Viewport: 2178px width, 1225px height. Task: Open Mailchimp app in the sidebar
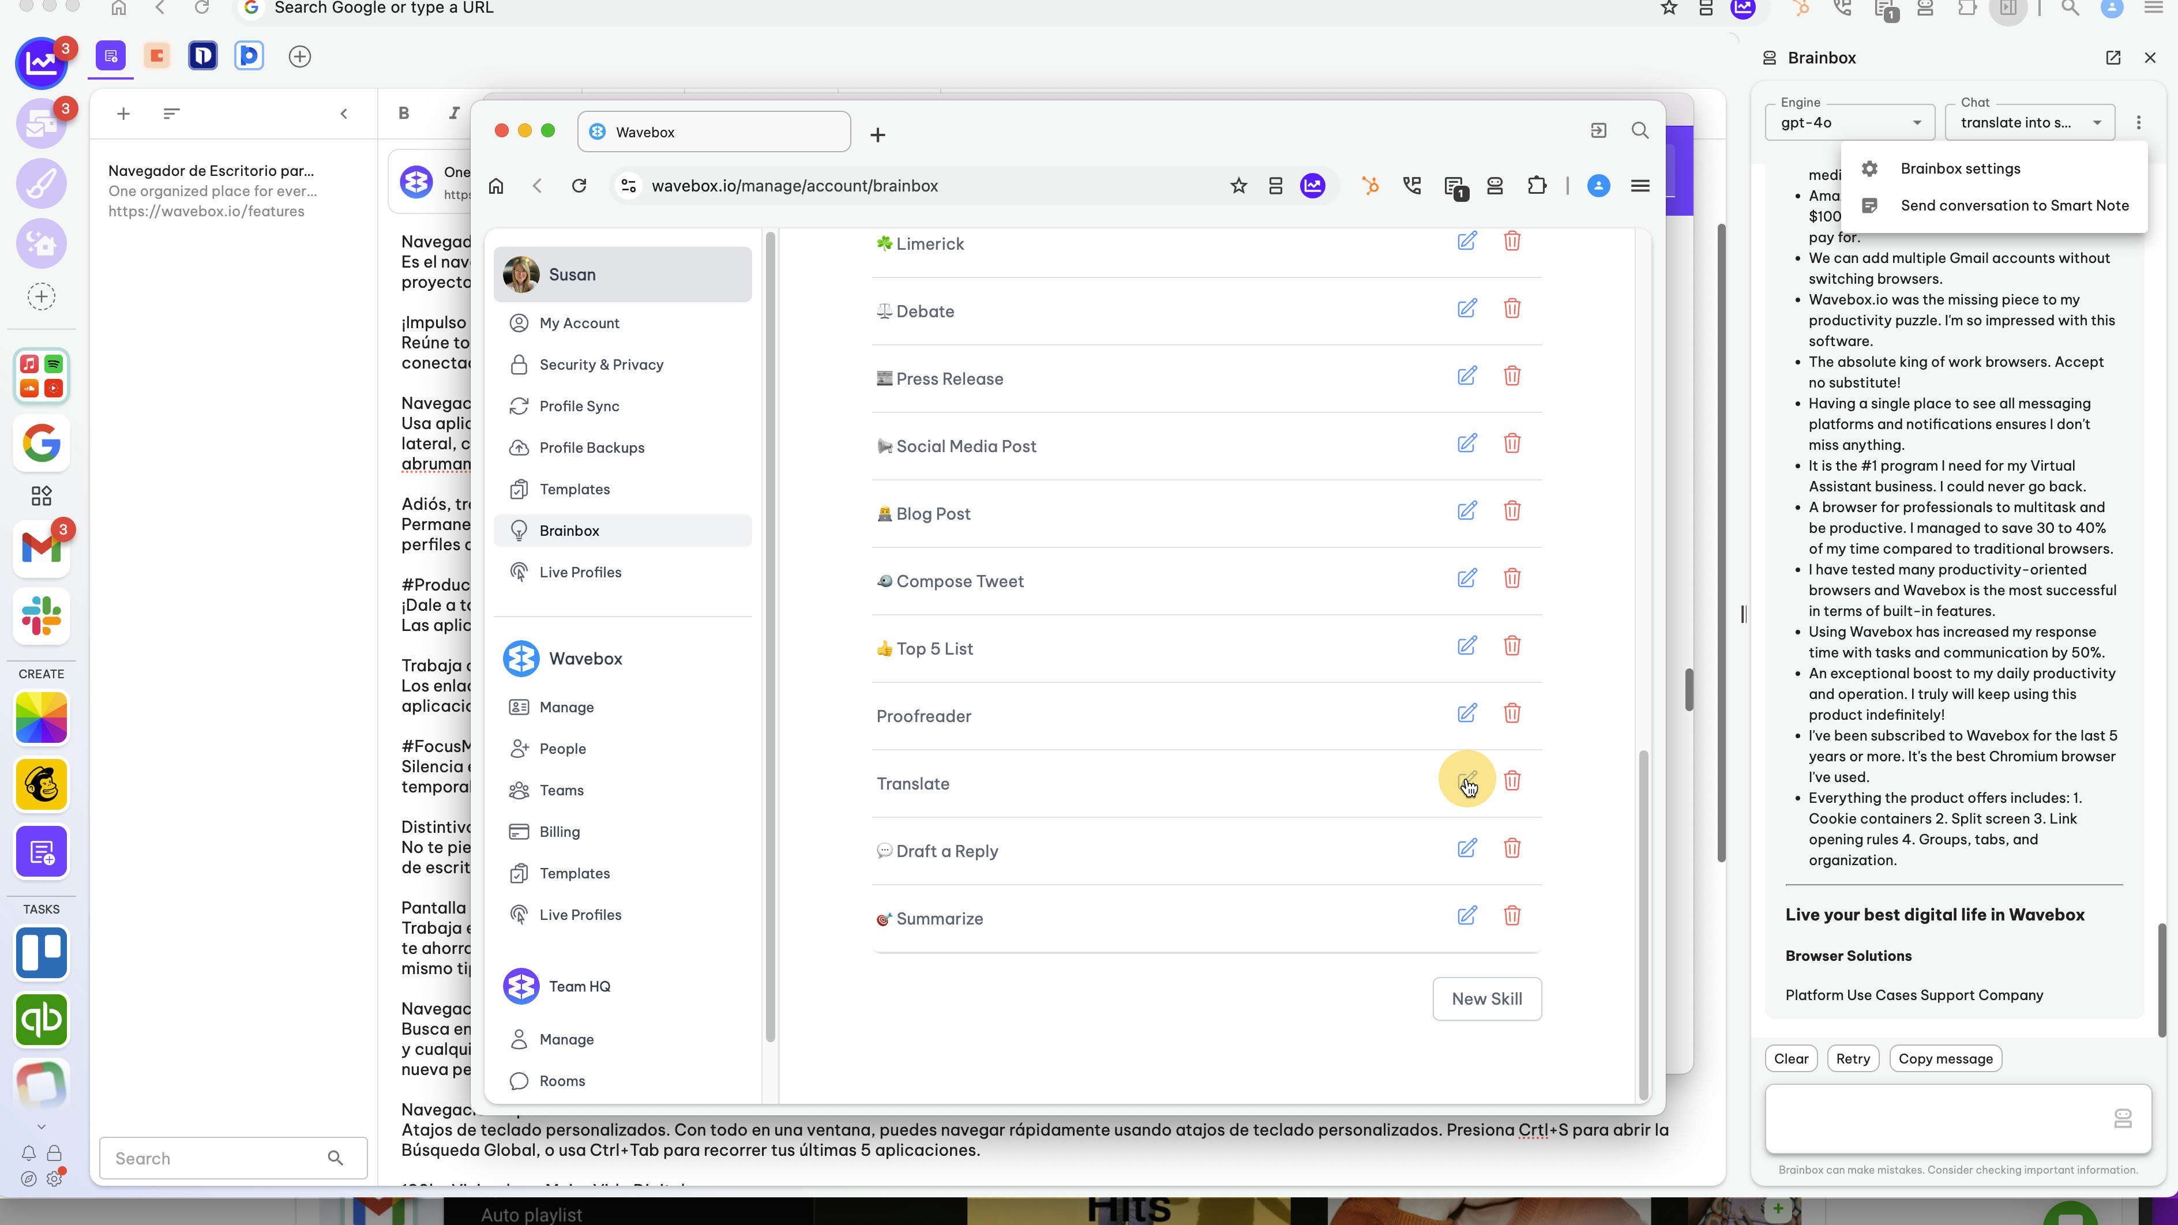click(42, 784)
